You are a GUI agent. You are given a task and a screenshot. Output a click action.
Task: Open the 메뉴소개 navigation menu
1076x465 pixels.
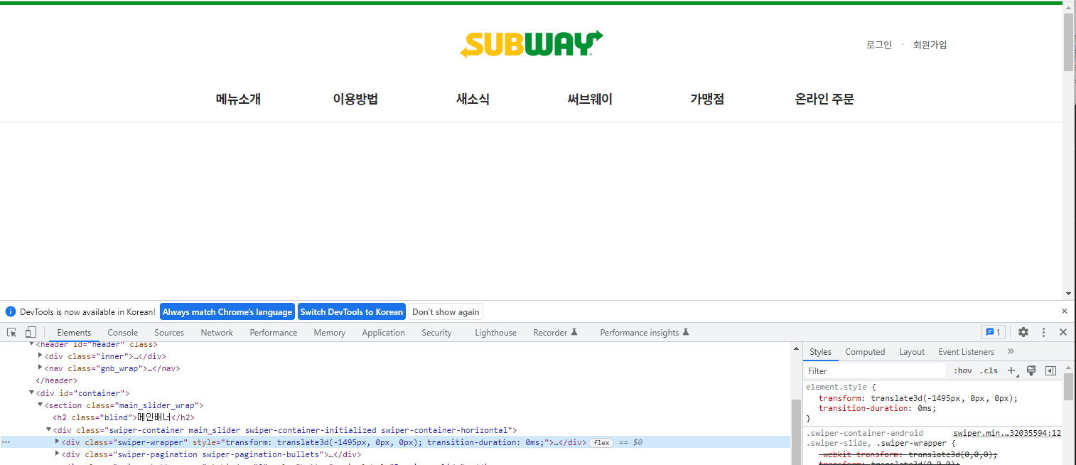[x=238, y=100]
